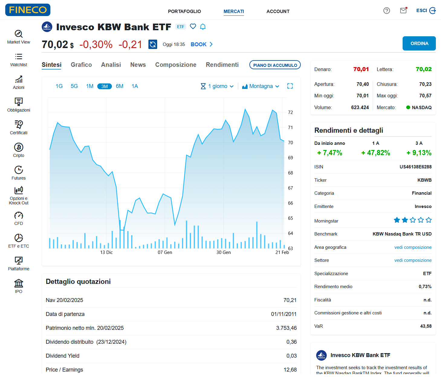Viewport: 441px width, 377px height.
Task: Expand the chart to fullscreen
Action: [x=290, y=86]
